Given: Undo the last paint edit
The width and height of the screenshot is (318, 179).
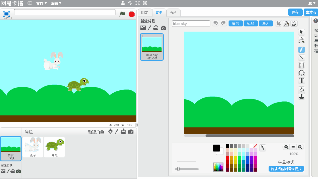Looking at the screenshot, I should click(x=216, y=24).
